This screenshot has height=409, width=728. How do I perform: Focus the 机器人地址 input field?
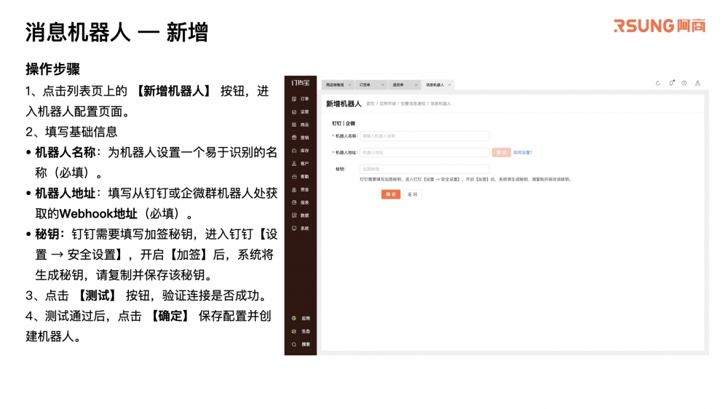(424, 152)
